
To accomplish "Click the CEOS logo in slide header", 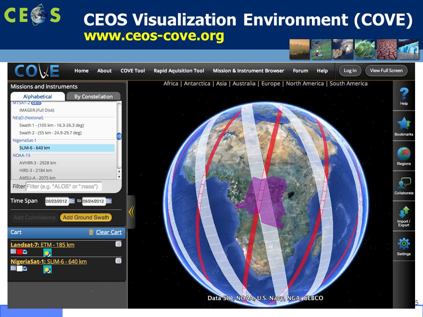I will [32, 15].
